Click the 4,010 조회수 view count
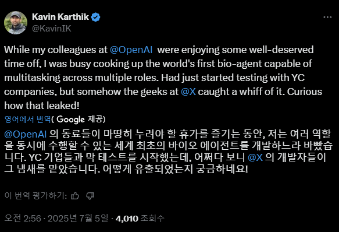This screenshot has width=339, height=232. coord(140,219)
